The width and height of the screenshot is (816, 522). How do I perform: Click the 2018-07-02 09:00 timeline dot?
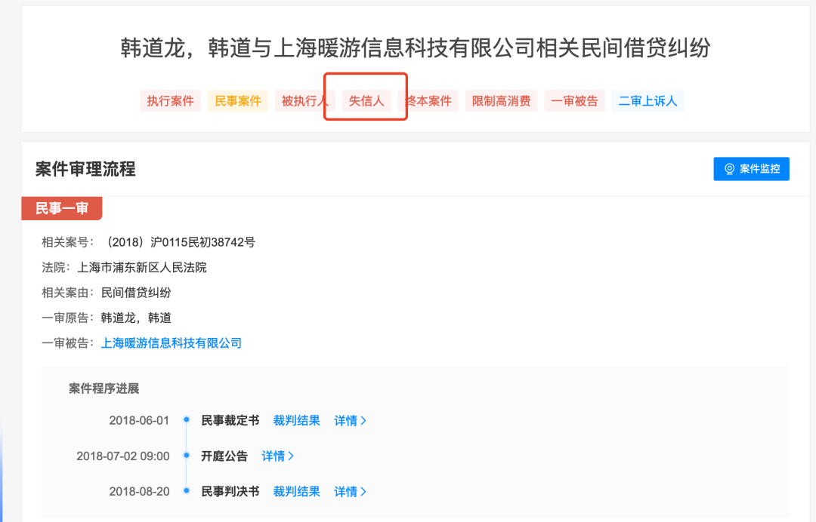(x=187, y=455)
